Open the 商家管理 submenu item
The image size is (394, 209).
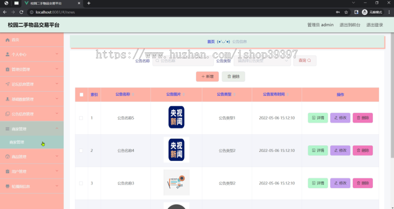point(32,142)
